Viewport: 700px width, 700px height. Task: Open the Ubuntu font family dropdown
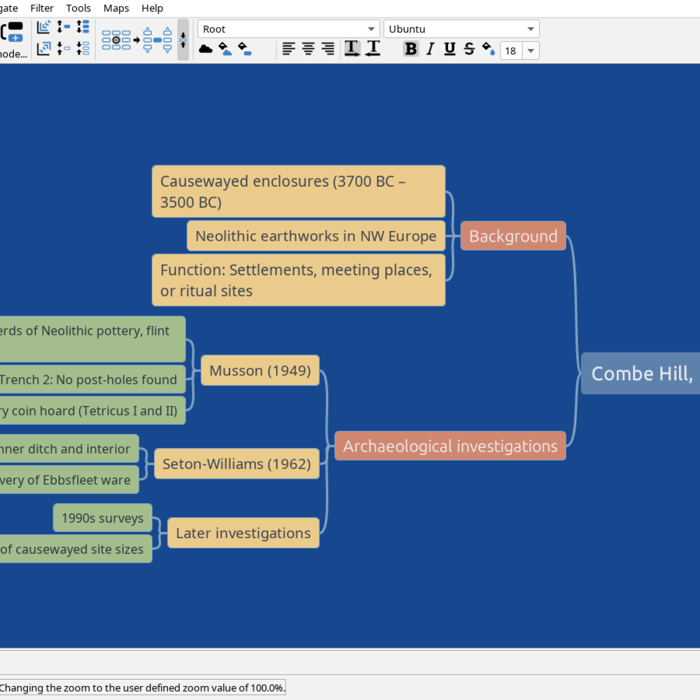pyautogui.click(x=461, y=29)
